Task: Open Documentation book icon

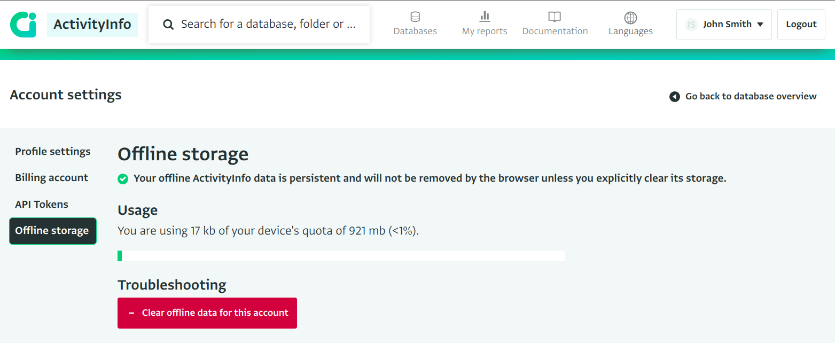Action: pos(555,17)
